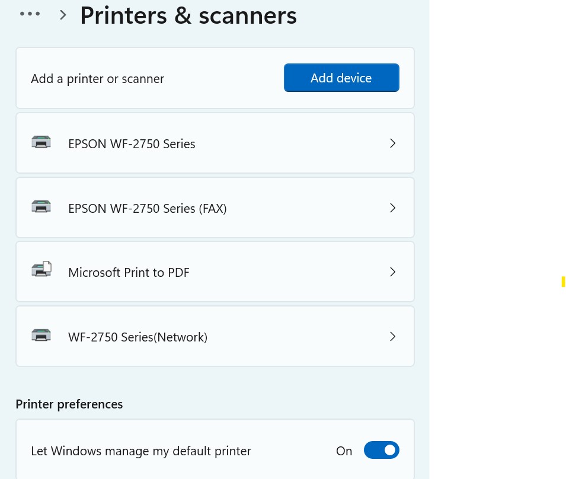
Task: Click the Add a printer or scanner label
Action: [97, 78]
